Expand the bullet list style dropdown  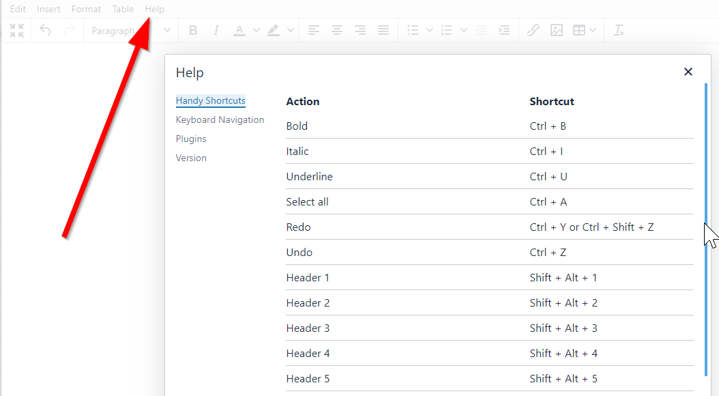[430, 30]
